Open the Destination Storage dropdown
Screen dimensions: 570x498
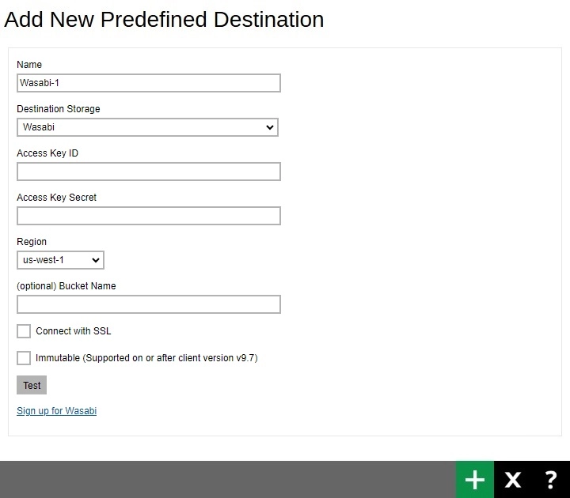(x=147, y=127)
